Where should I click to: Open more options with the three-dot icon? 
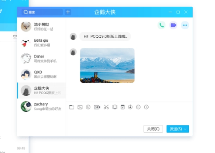[x=185, y=25]
